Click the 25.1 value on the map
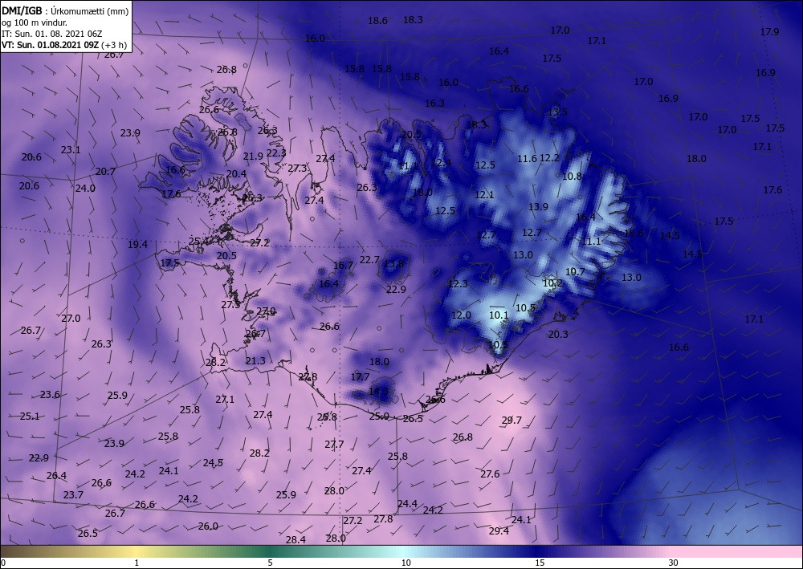The image size is (803, 569). click(30, 416)
